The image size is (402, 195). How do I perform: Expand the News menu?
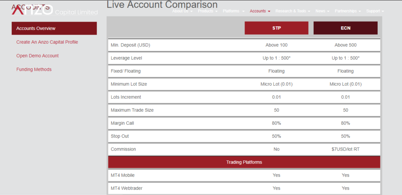pos(322,11)
